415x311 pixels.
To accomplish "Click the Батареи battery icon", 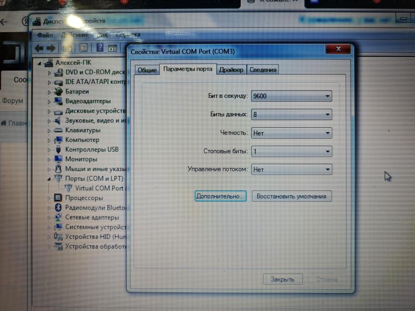I will [x=58, y=92].
